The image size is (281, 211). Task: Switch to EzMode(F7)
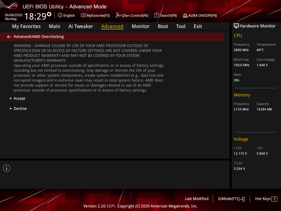(x=228, y=199)
